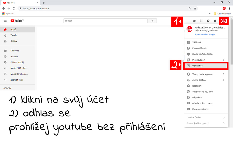Toggle Tmavý motiv: Vypnuto setting
This screenshot has height=141, width=233.
tap(206, 74)
